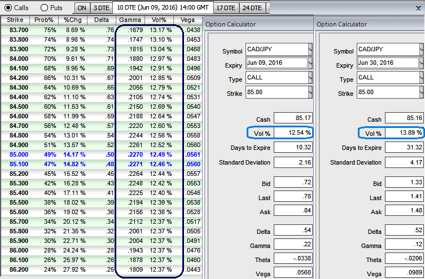Viewport: 425px width, 279px height.
Task: Select the 85.500 strike row
Action: [102, 202]
